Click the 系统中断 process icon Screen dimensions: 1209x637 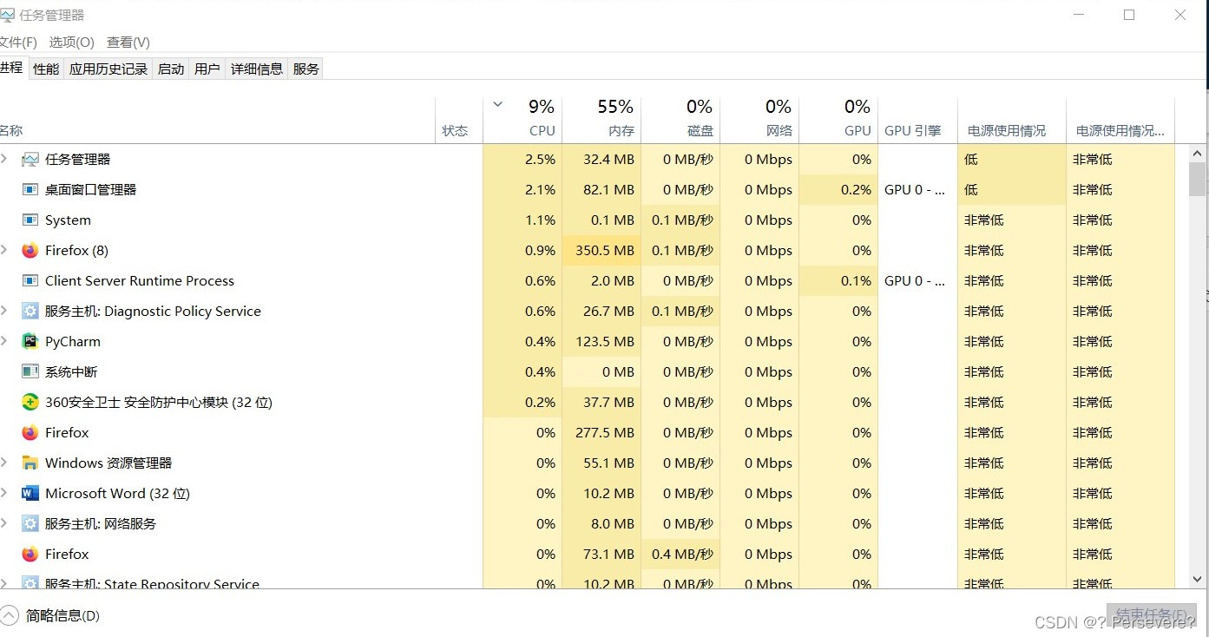click(30, 372)
